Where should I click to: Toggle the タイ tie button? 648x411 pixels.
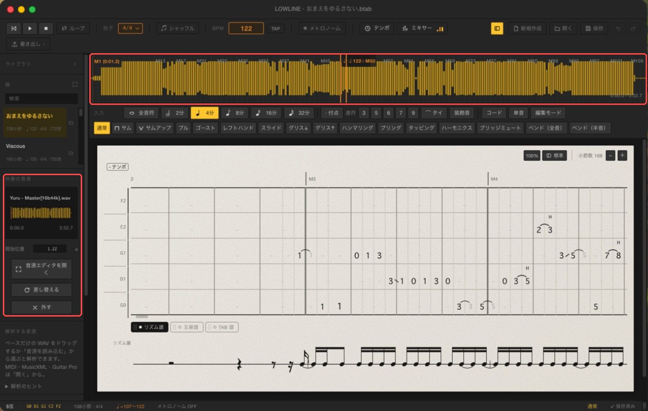(433, 113)
